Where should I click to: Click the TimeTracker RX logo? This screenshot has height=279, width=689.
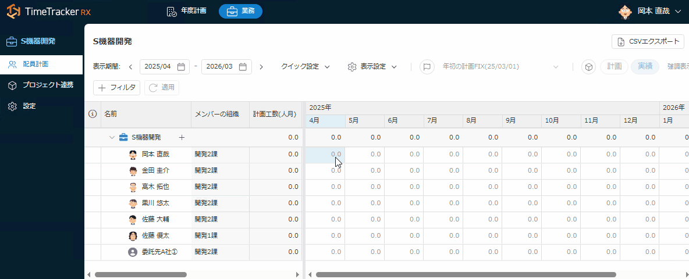coord(49,12)
